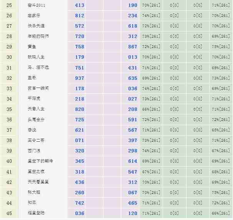The width and height of the screenshot is (233, 220).
Task: Open the 298 value in row 39
Action: point(133,151)
